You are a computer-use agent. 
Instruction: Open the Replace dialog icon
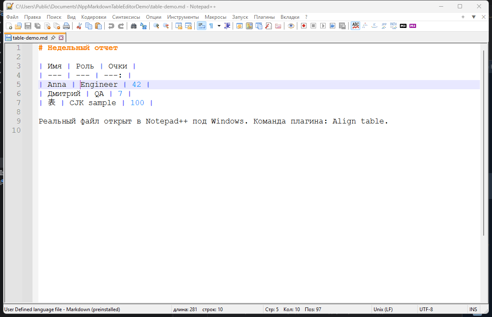[x=143, y=26]
